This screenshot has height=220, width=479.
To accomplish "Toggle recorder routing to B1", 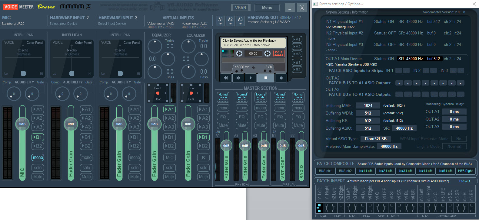I will [x=297, y=62].
